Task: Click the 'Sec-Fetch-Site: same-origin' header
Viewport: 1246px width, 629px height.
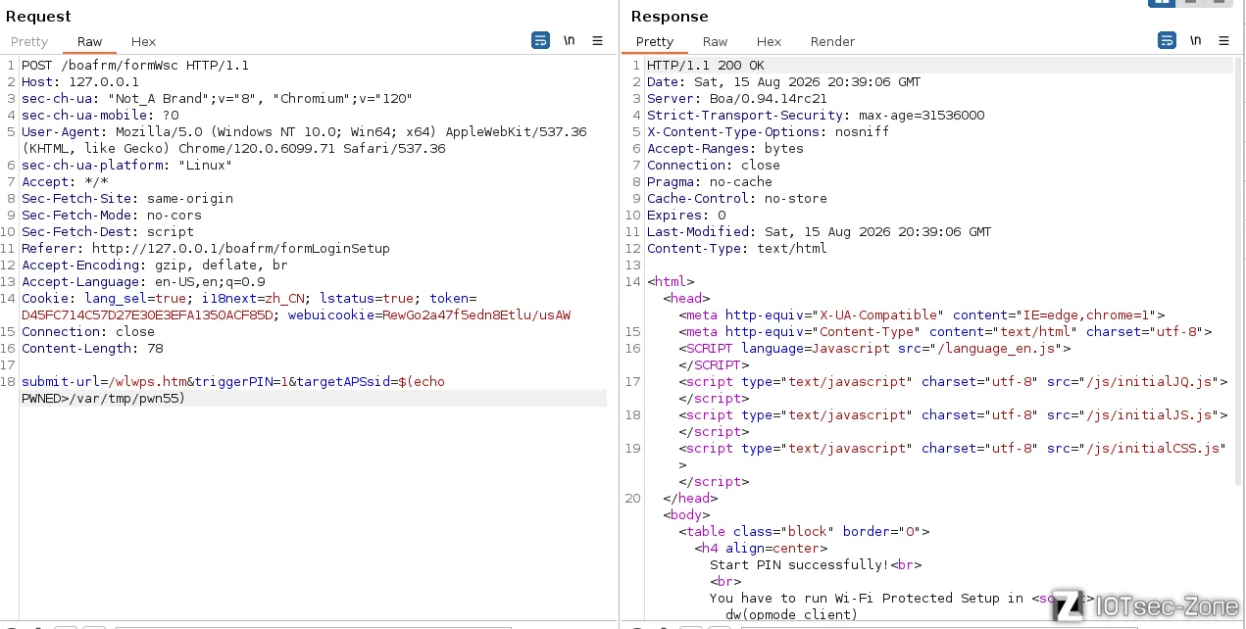Action: 127,199
